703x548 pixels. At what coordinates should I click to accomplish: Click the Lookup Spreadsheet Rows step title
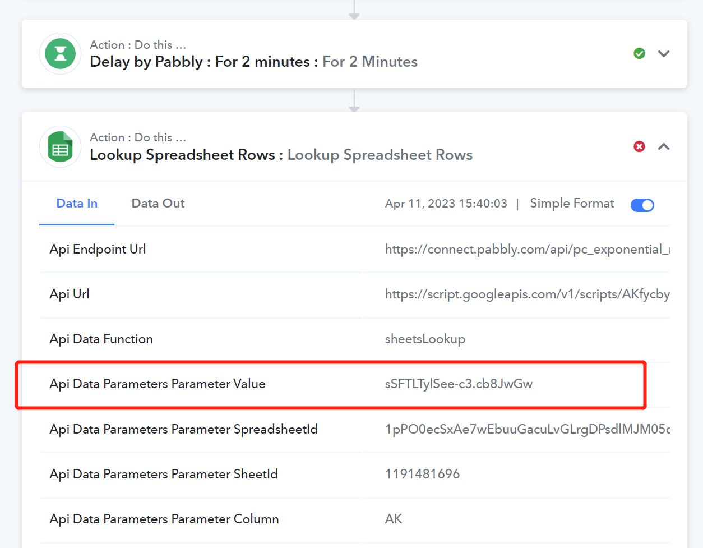281,155
